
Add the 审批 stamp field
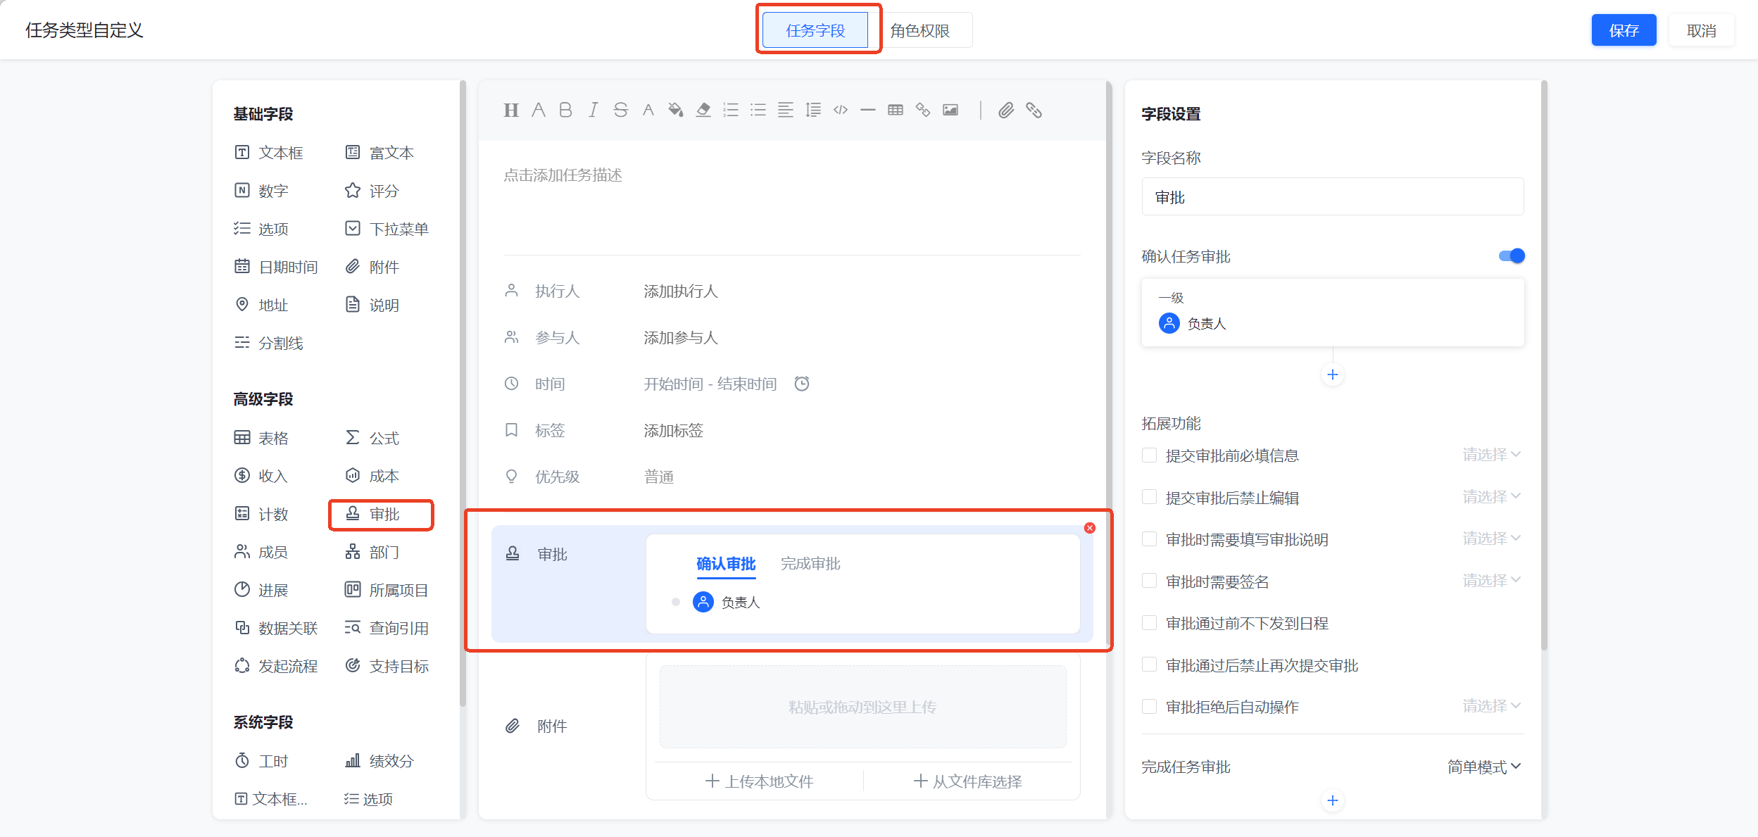[372, 514]
